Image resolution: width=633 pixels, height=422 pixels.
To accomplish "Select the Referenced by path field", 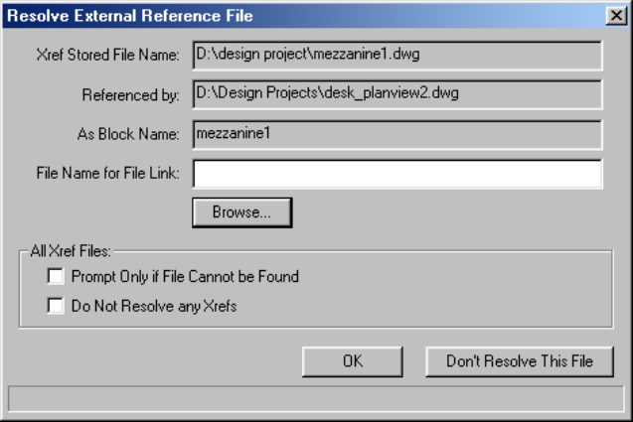I will click(396, 95).
